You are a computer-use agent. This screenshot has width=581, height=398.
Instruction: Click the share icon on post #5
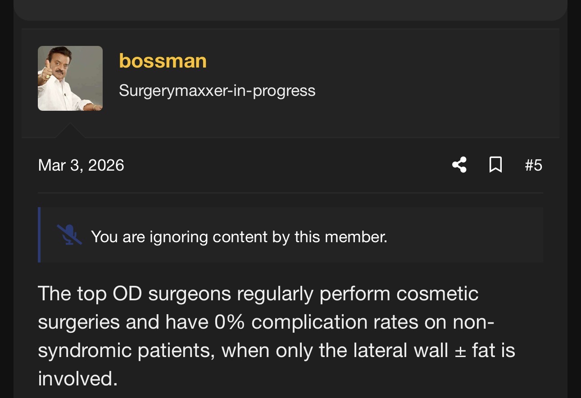pyautogui.click(x=459, y=165)
